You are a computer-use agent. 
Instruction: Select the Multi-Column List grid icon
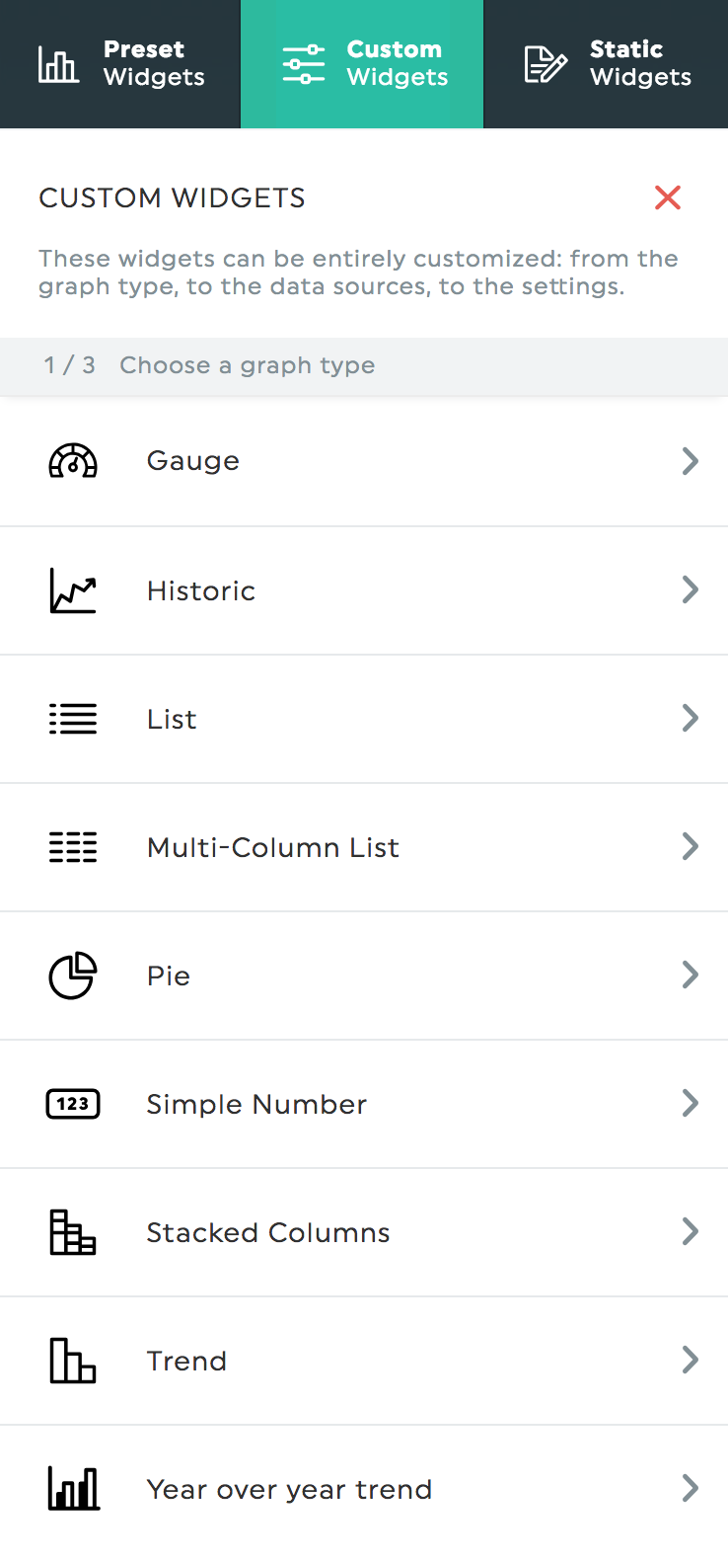[73, 847]
